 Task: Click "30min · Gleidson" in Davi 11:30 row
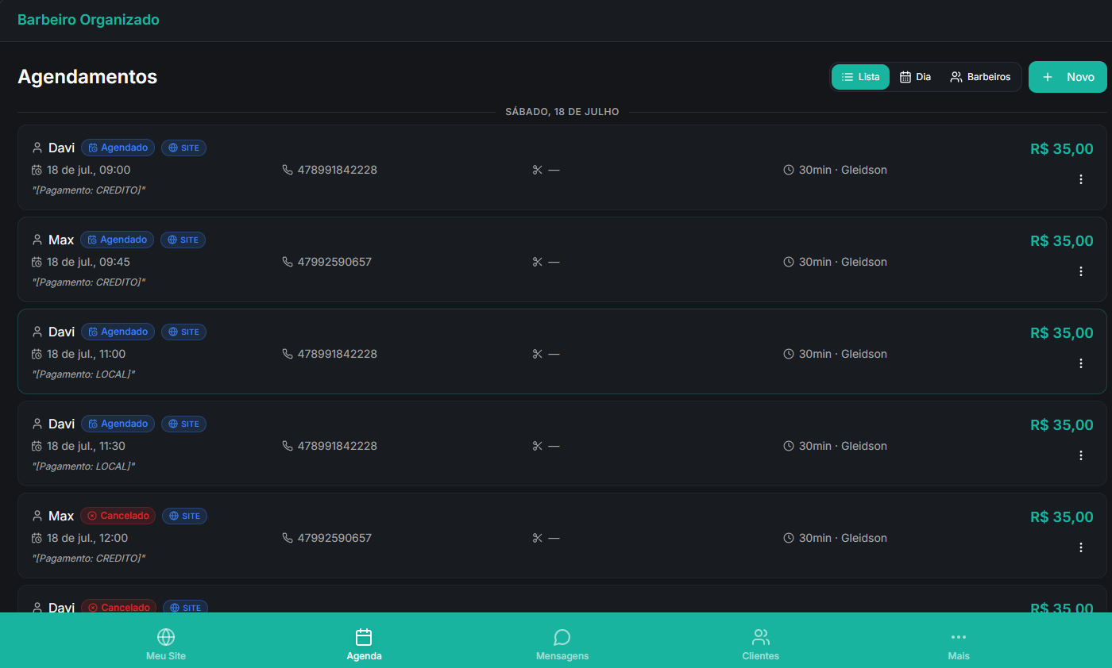[x=843, y=446]
